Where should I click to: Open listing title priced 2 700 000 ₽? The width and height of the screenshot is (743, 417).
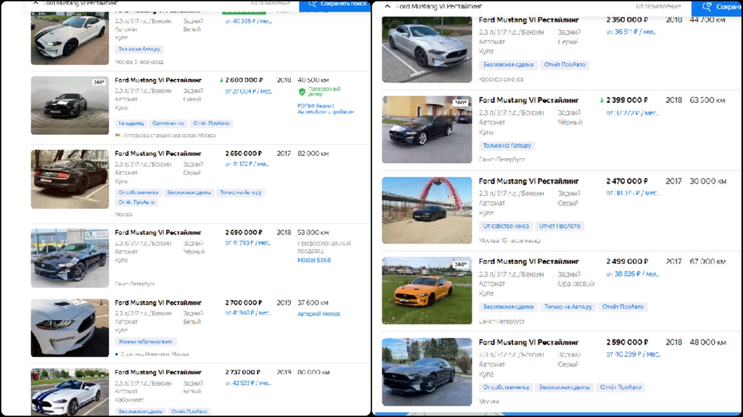pyautogui.click(x=158, y=303)
